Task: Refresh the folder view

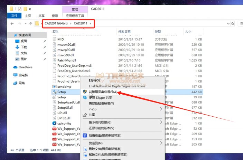Action: pyautogui.click(x=233, y=24)
